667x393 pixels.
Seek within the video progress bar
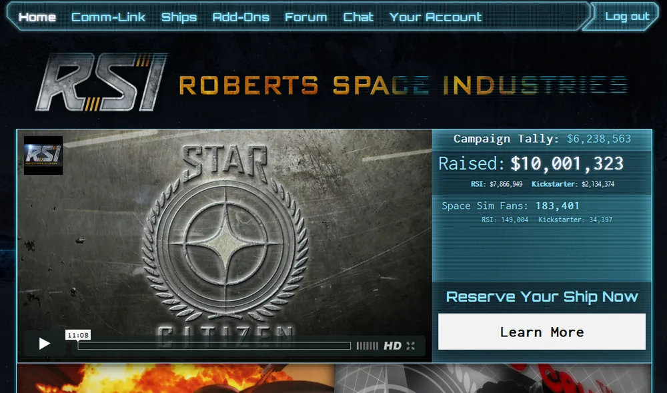(214, 346)
